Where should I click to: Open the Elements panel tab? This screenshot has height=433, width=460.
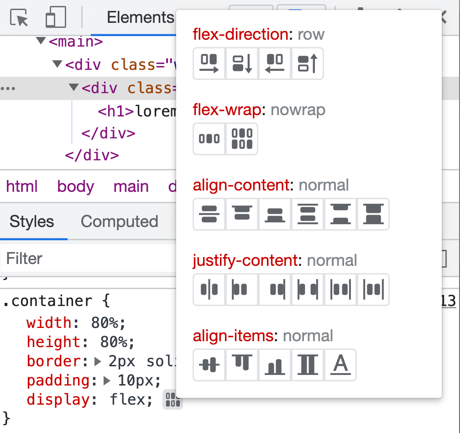140,17
